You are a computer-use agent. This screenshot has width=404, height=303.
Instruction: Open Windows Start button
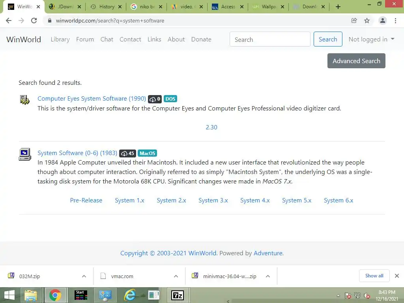pyautogui.click(x=9, y=295)
